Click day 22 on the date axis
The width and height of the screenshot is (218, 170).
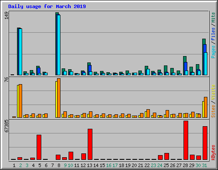click(147, 165)
